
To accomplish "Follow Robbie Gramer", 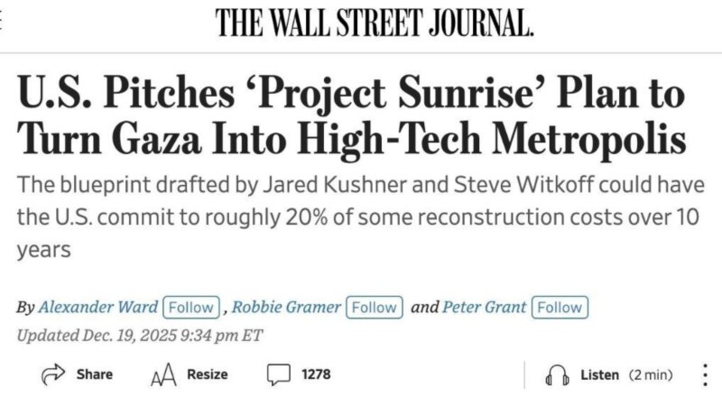I will [373, 307].
